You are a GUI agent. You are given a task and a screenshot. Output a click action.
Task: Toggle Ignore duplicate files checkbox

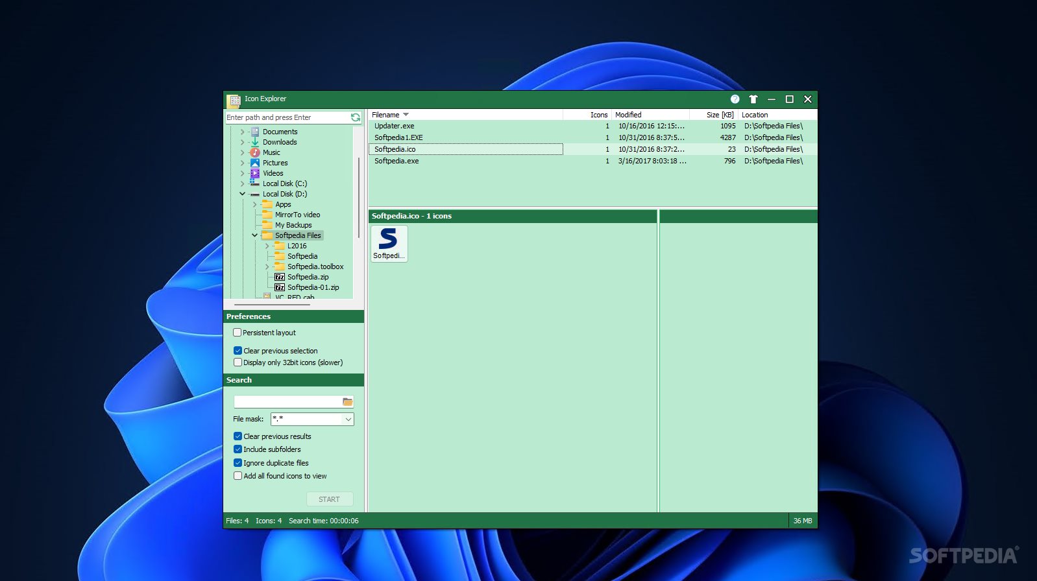coord(238,463)
